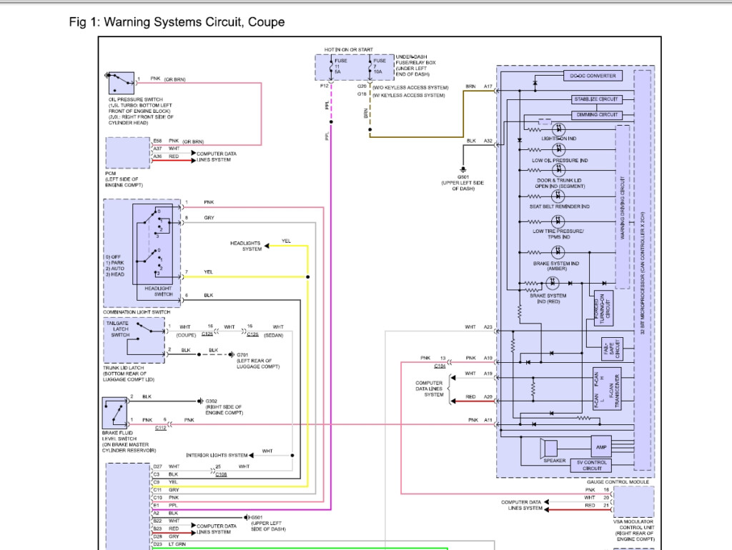
Task: Click the 'HEADLIGHTS SYSTEM' reference label
Action: click(x=246, y=246)
